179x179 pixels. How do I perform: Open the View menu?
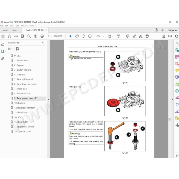(x=12, y=26)
